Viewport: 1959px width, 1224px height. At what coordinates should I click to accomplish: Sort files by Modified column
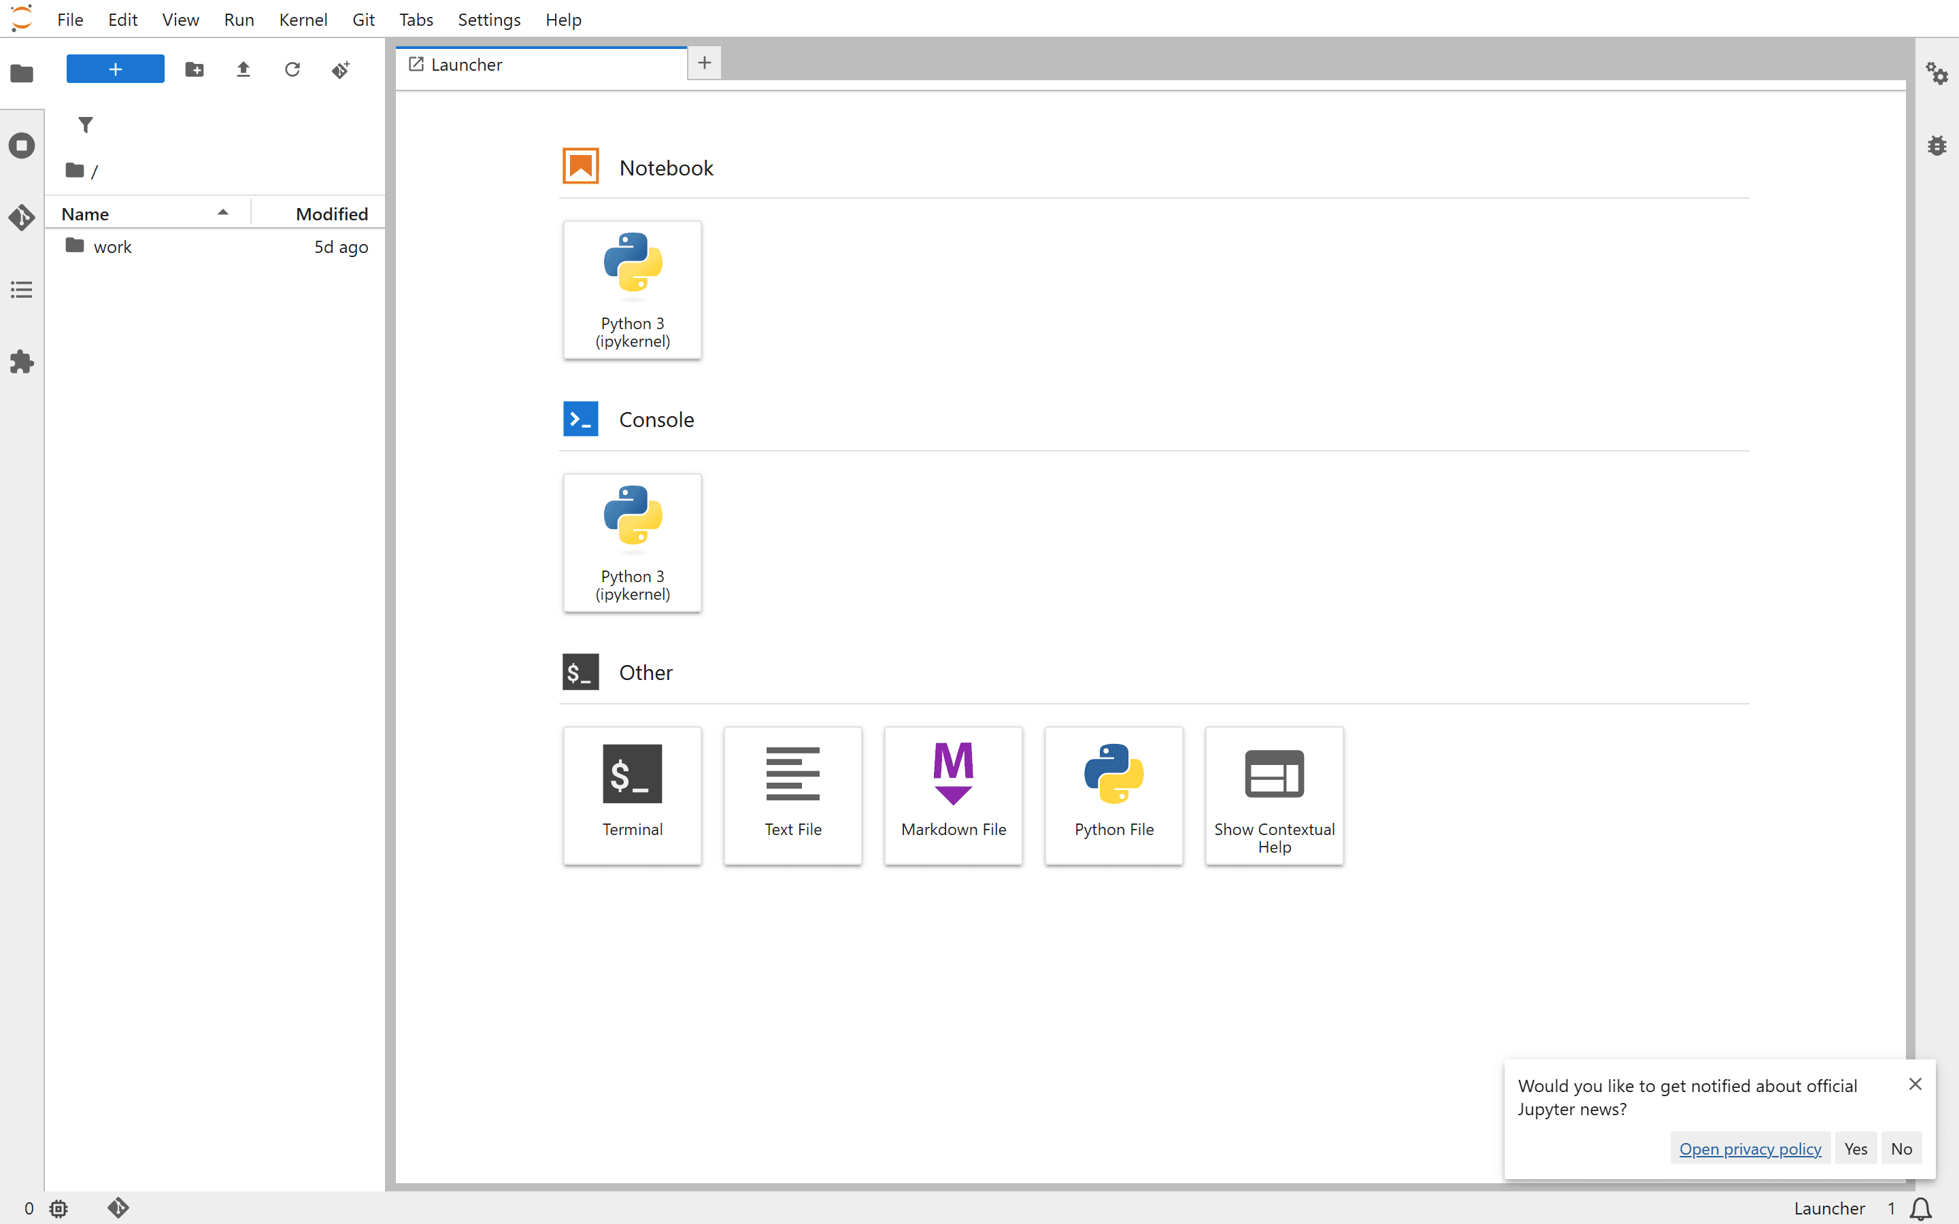[x=318, y=214]
